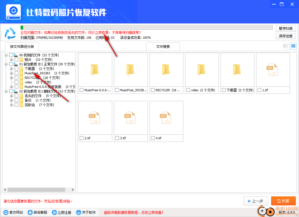Switch to 按文件路径分类 tab
Viewport: 299px width, 217px height.
click(x=22, y=47)
